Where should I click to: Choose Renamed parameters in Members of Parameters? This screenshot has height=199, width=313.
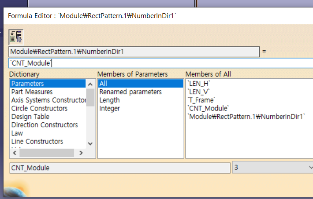[x=141, y=92]
